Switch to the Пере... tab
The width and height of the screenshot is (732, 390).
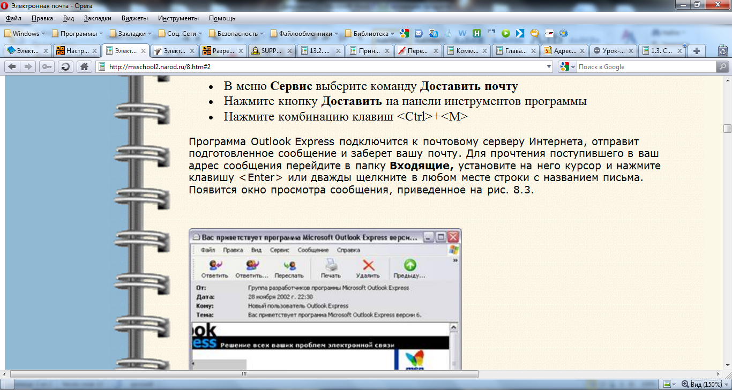point(419,51)
